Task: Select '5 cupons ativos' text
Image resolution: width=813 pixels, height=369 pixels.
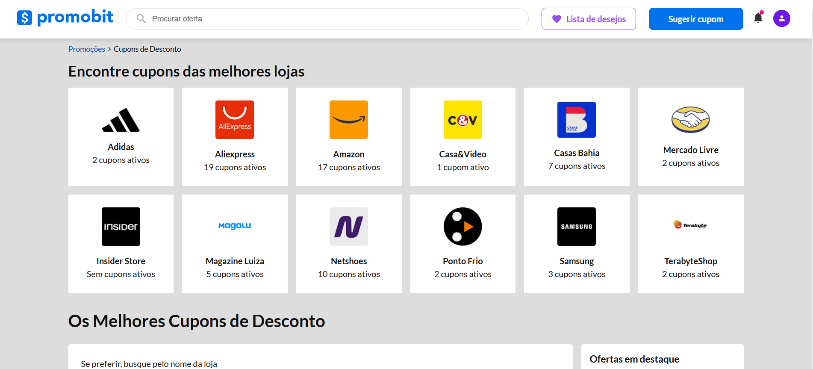Action: click(x=235, y=275)
